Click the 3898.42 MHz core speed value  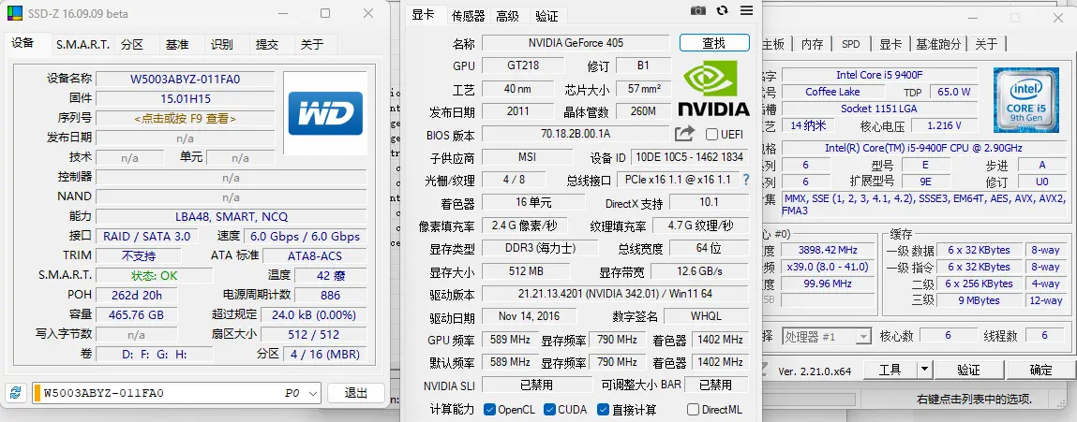(x=829, y=250)
